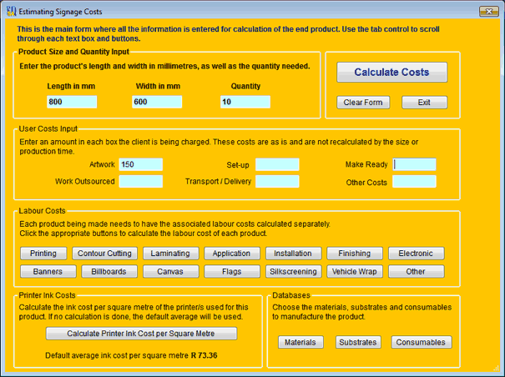The width and height of the screenshot is (505, 377).
Task: Click the Transport / Delivery field
Action: [277, 181]
